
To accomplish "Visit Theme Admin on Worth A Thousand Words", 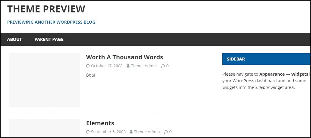I will point(144,66).
